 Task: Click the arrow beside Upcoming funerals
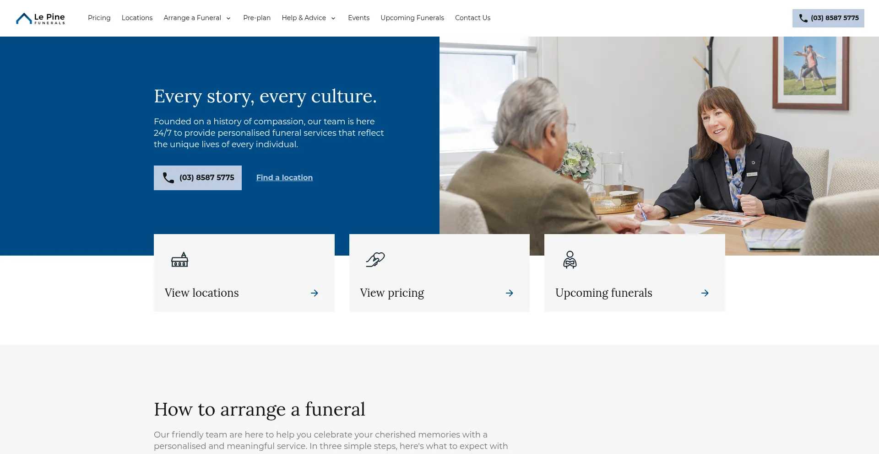click(x=705, y=293)
